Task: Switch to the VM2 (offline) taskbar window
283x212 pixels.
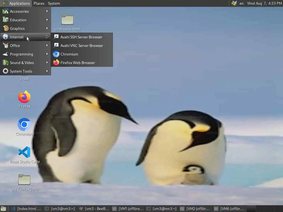Action: coord(195,209)
